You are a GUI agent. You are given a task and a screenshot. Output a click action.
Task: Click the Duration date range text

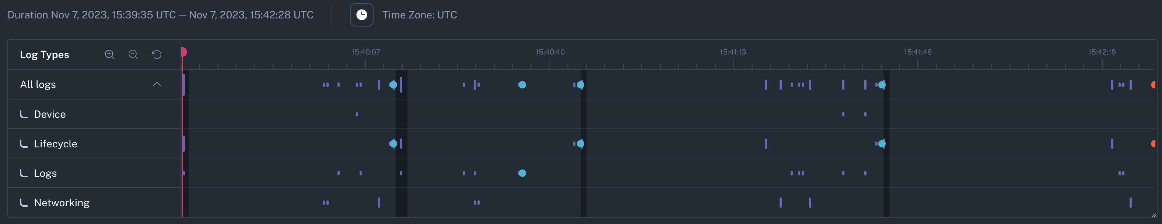pyautogui.click(x=161, y=15)
